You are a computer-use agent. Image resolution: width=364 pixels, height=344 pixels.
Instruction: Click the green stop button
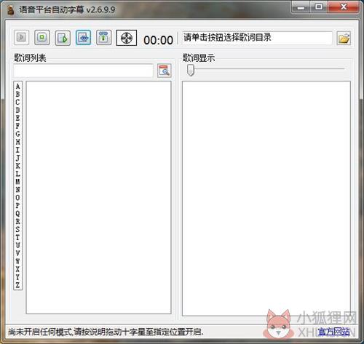[x=42, y=37]
